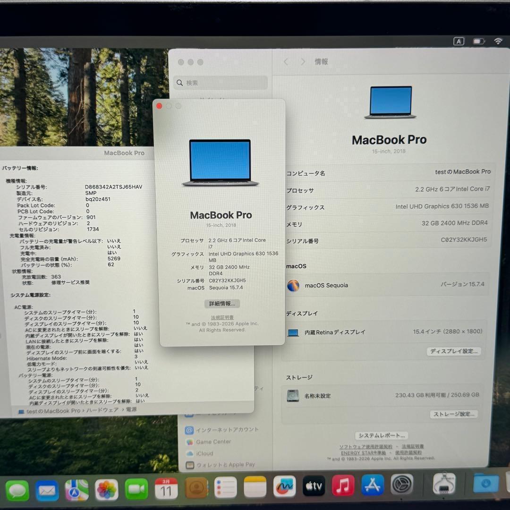
Task: Open the input source menu showing A
Action: tap(459, 41)
